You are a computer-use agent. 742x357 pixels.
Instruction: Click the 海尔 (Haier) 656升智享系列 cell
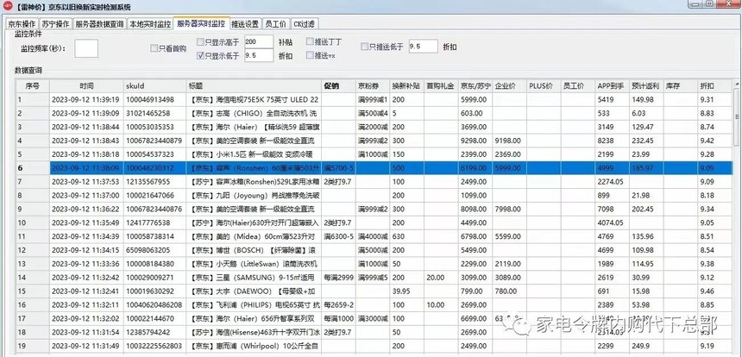point(255,319)
